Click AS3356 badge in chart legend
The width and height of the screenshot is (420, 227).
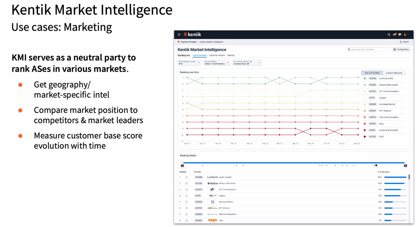coord(373,78)
